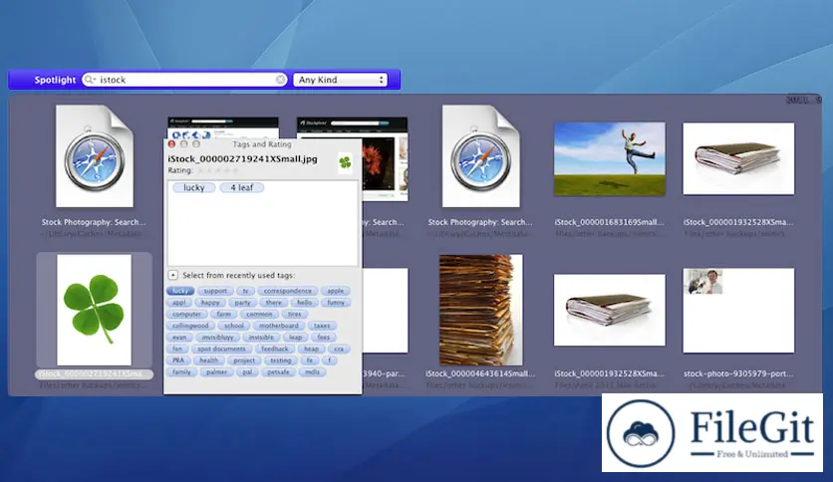This screenshot has width=833, height=482.
Task: Add the fen tag
Action: point(177,350)
